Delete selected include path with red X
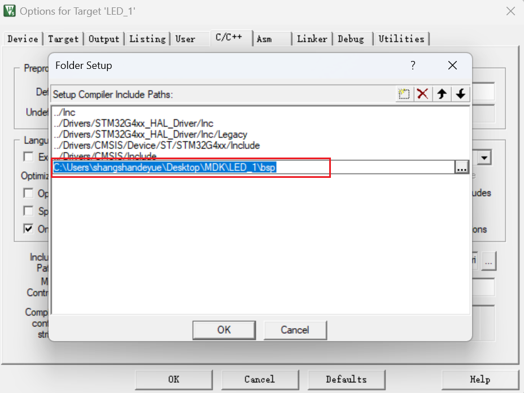The height and width of the screenshot is (393, 524). [423, 94]
